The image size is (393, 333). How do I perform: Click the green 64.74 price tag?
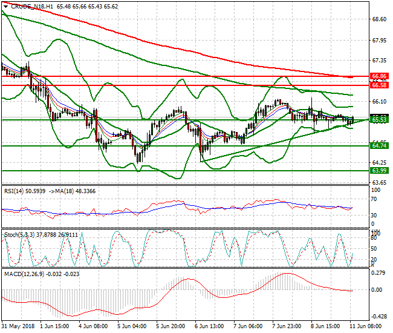[x=379, y=146]
